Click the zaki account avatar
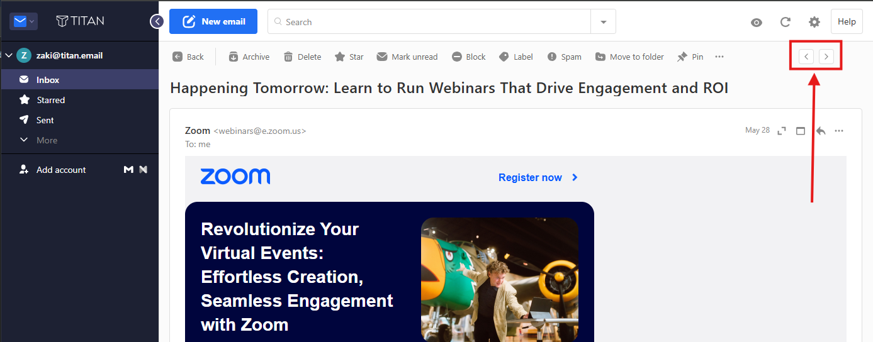The height and width of the screenshot is (342, 873). click(x=24, y=55)
